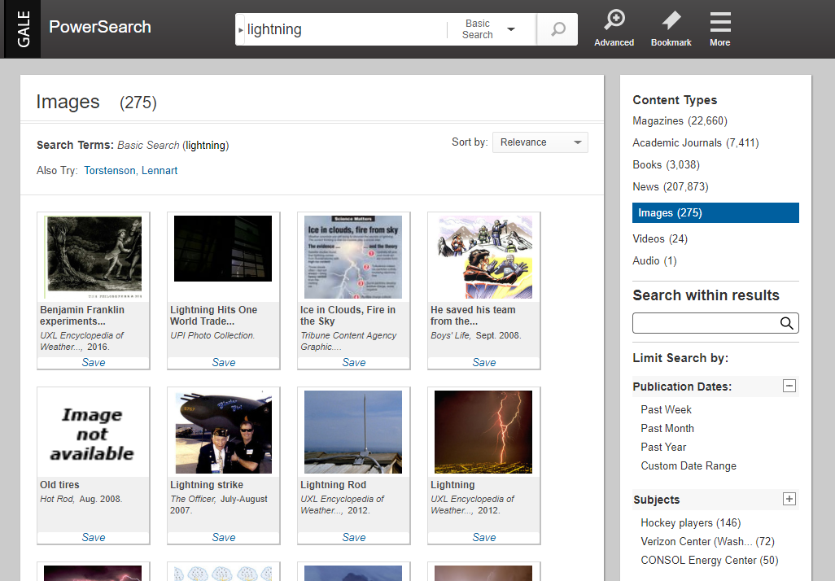Open the Lightning Rod title
Viewport: 835px width, 581px height.
pos(334,485)
